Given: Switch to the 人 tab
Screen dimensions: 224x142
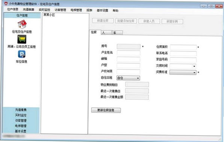Looking at the screenshot, I should click(x=106, y=33).
